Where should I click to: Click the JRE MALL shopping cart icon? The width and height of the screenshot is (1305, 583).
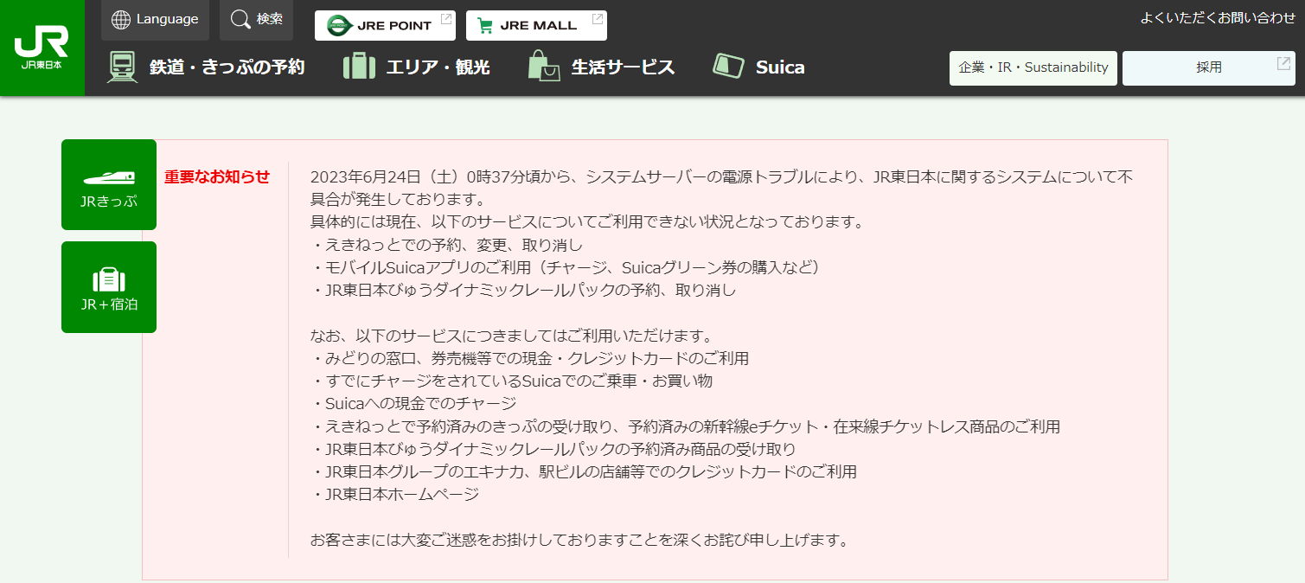click(485, 26)
